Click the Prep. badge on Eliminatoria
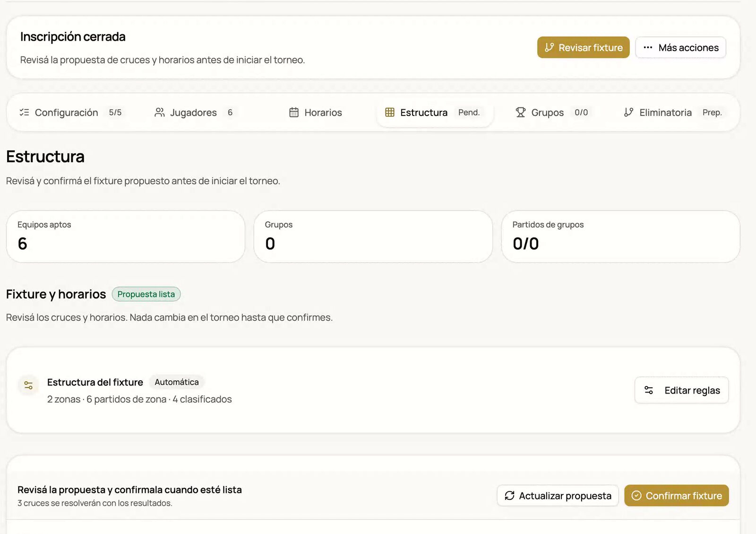756x534 pixels. click(712, 113)
